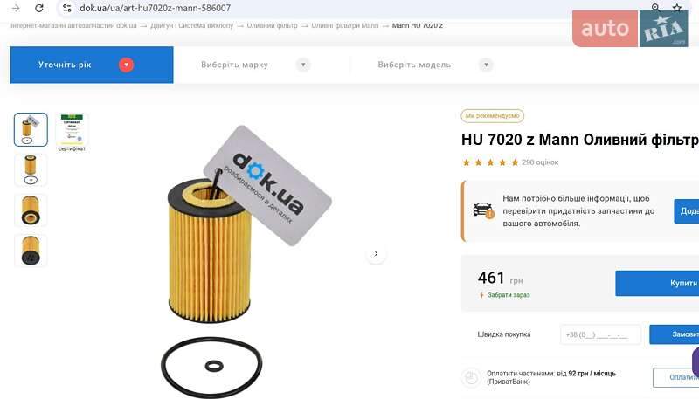699x399 pixels.
Task: Reload the page with the browser refresh icon
Action: click(39, 8)
